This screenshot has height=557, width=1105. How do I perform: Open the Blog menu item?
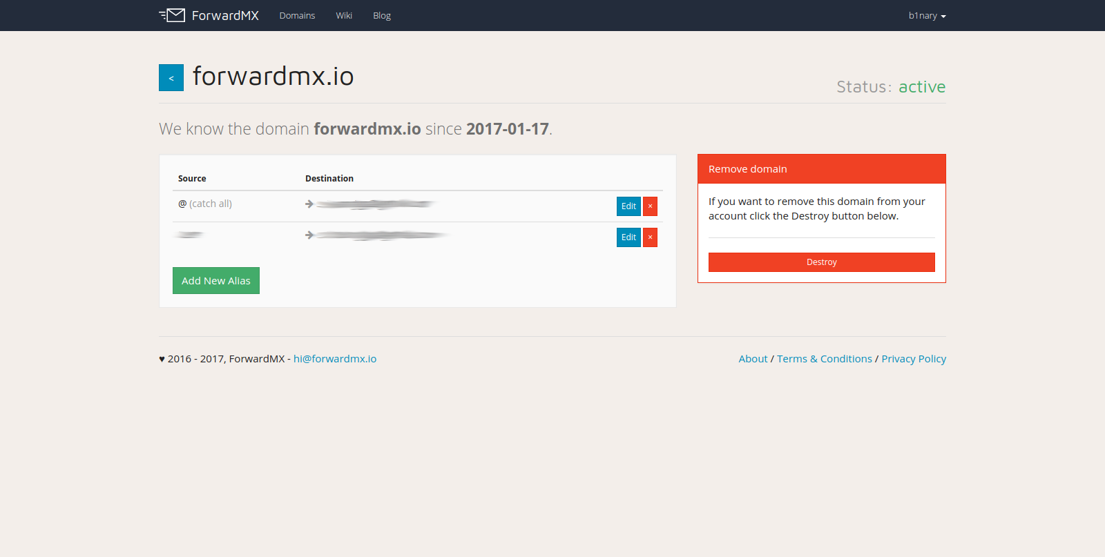[x=382, y=15]
